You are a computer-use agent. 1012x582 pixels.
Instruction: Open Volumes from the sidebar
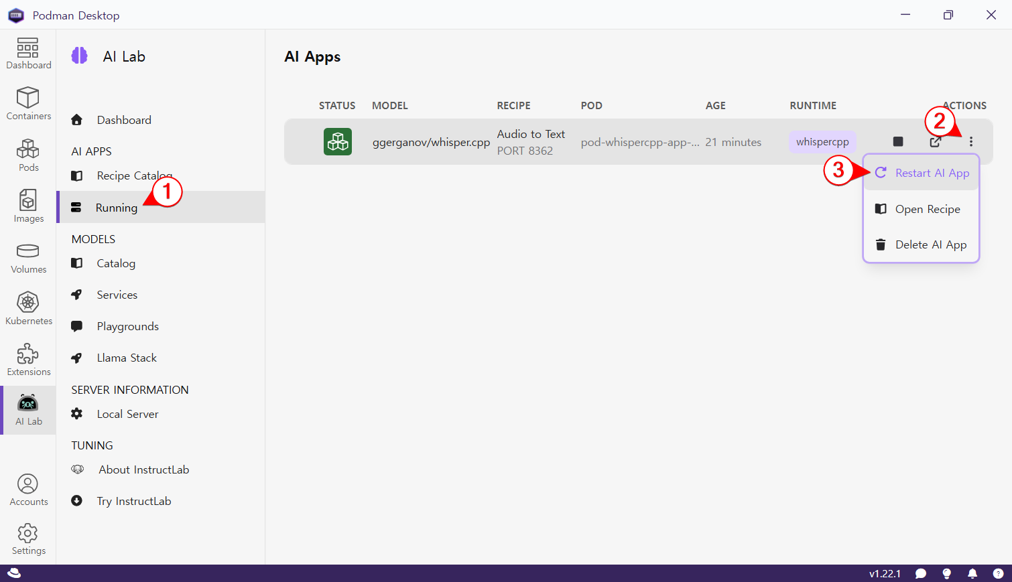[x=28, y=258]
